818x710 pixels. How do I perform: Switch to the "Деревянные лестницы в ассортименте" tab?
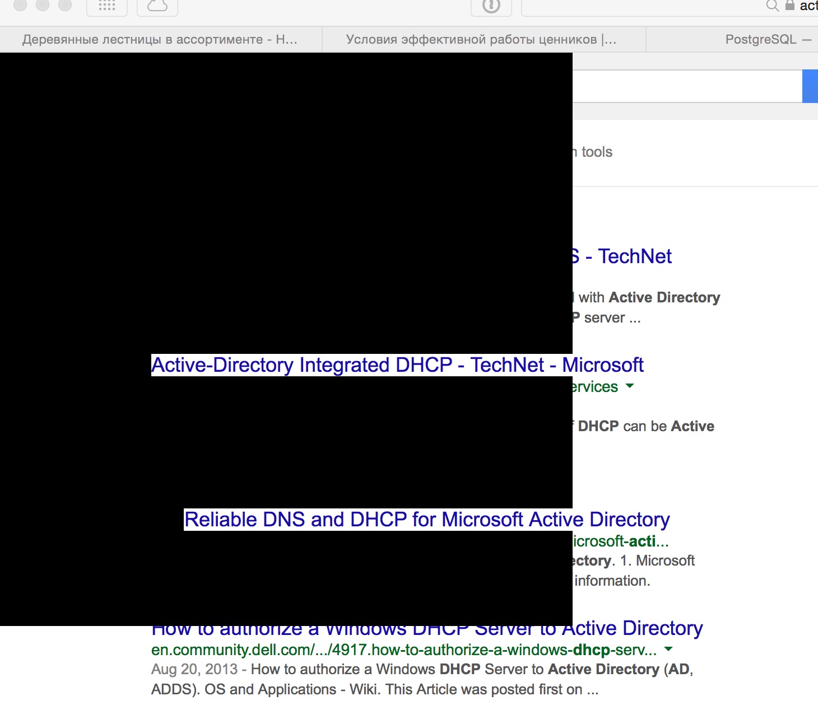(161, 40)
